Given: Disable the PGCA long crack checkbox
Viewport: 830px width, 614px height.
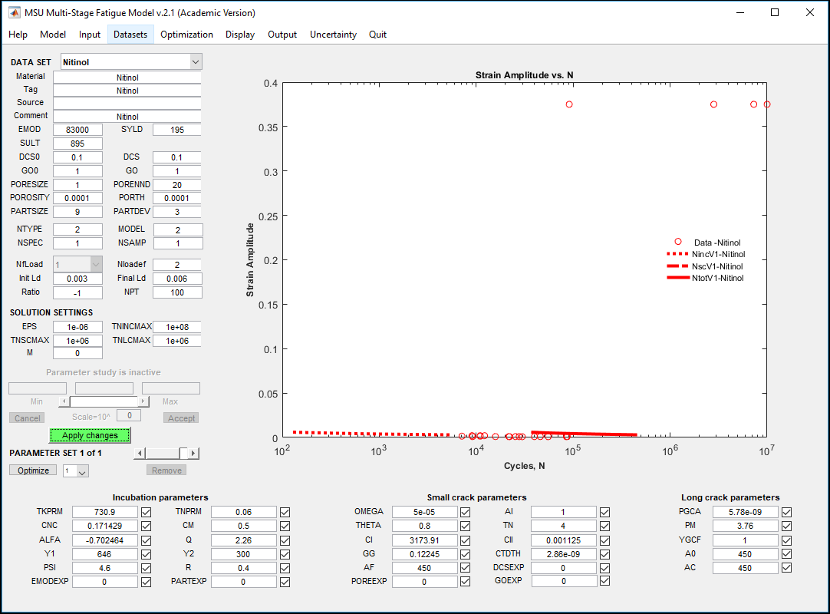Looking at the screenshot, I should (786, 512).
